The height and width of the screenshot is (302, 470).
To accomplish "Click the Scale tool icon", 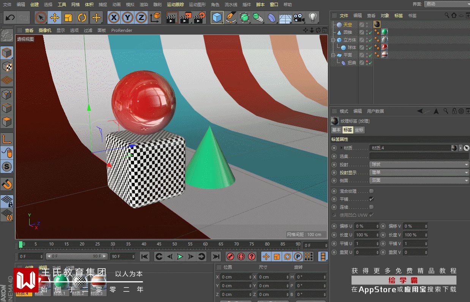I will (68, 17).
